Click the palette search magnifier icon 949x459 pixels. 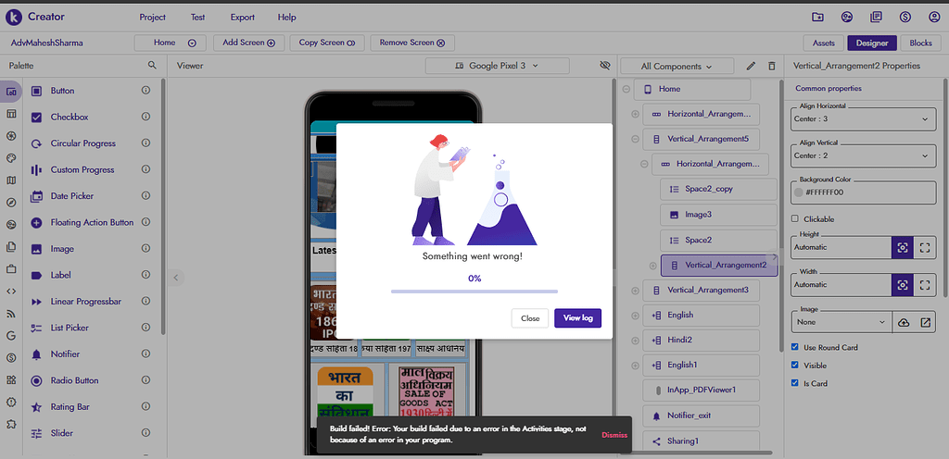pos(152,66)
